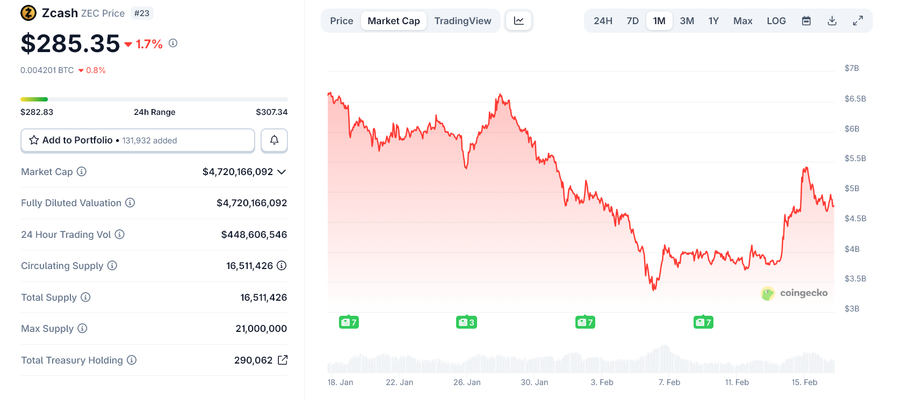The width and height of the screenshot is (916, 399).
Task: Open Total Treasury Holding external link
Action: [x=283, y=360]
